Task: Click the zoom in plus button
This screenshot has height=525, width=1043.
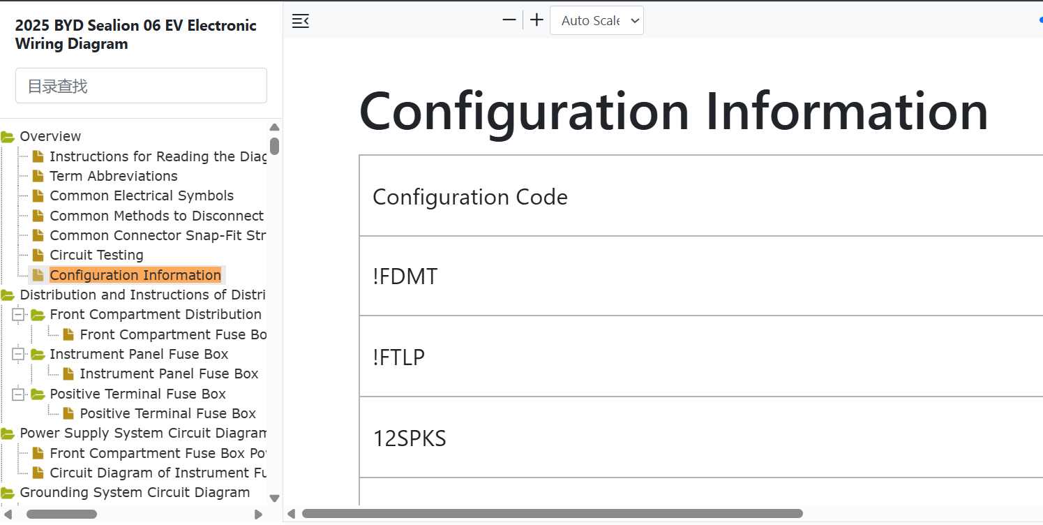Action: pos(536,20)
